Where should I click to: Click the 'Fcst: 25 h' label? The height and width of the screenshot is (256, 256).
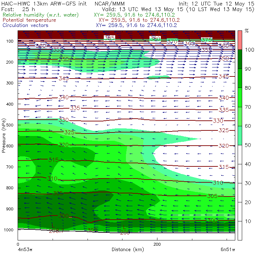[18, 9]
